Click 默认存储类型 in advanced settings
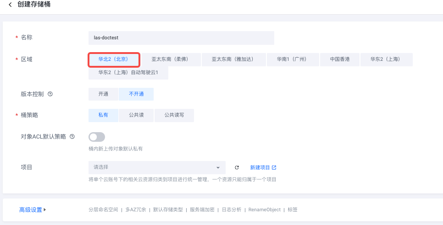443x225 pixels. pyautogui.click(x=168, y=210)
